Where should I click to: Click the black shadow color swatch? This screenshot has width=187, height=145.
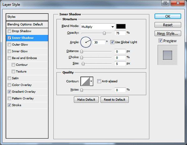click(x=121, y=26)
